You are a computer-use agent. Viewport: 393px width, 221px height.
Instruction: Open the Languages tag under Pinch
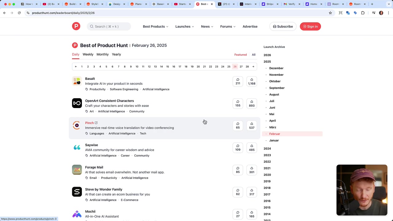(97, 134)
